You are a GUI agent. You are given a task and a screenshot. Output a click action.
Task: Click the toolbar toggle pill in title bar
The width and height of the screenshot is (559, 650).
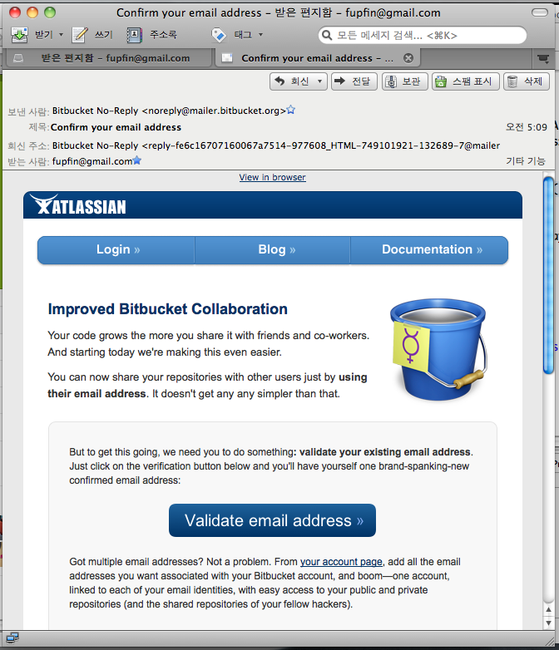coord(540,12)
